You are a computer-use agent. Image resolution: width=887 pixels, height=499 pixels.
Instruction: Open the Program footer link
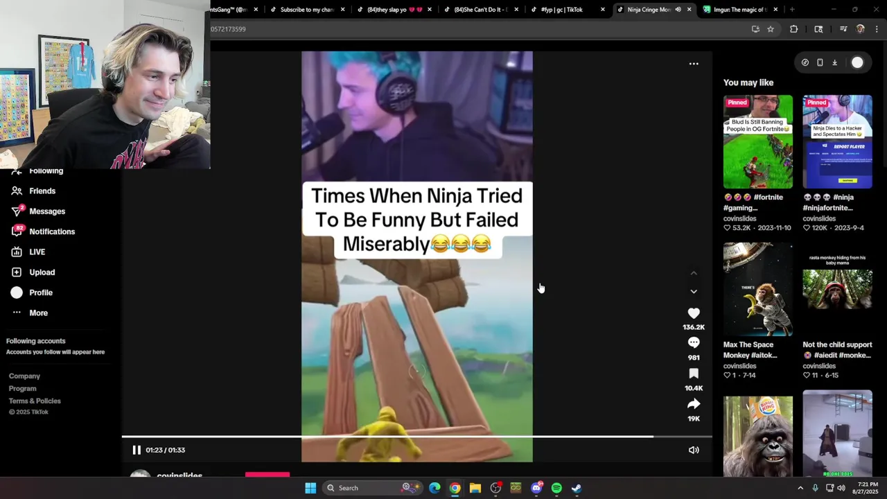click(x=22, y=388)
